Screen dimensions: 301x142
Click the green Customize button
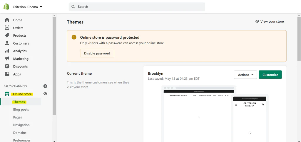(270, 75)
